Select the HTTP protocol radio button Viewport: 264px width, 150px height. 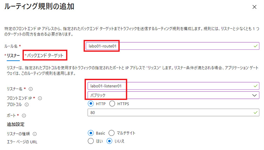pos(90,104)
